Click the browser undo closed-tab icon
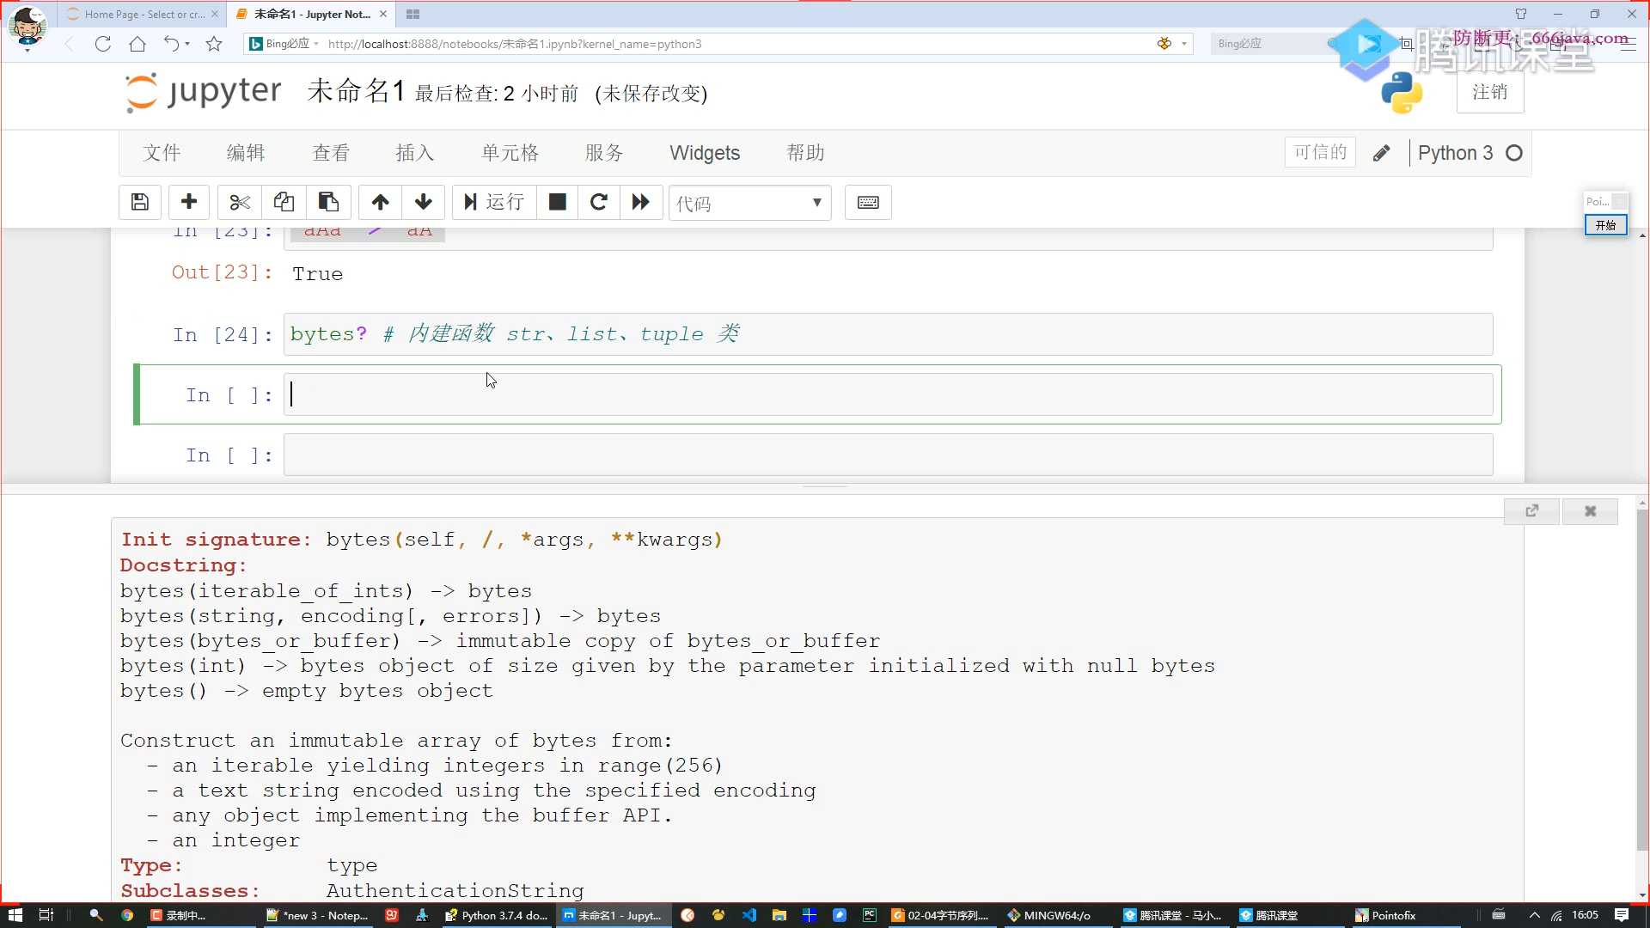 coord(172,44)
